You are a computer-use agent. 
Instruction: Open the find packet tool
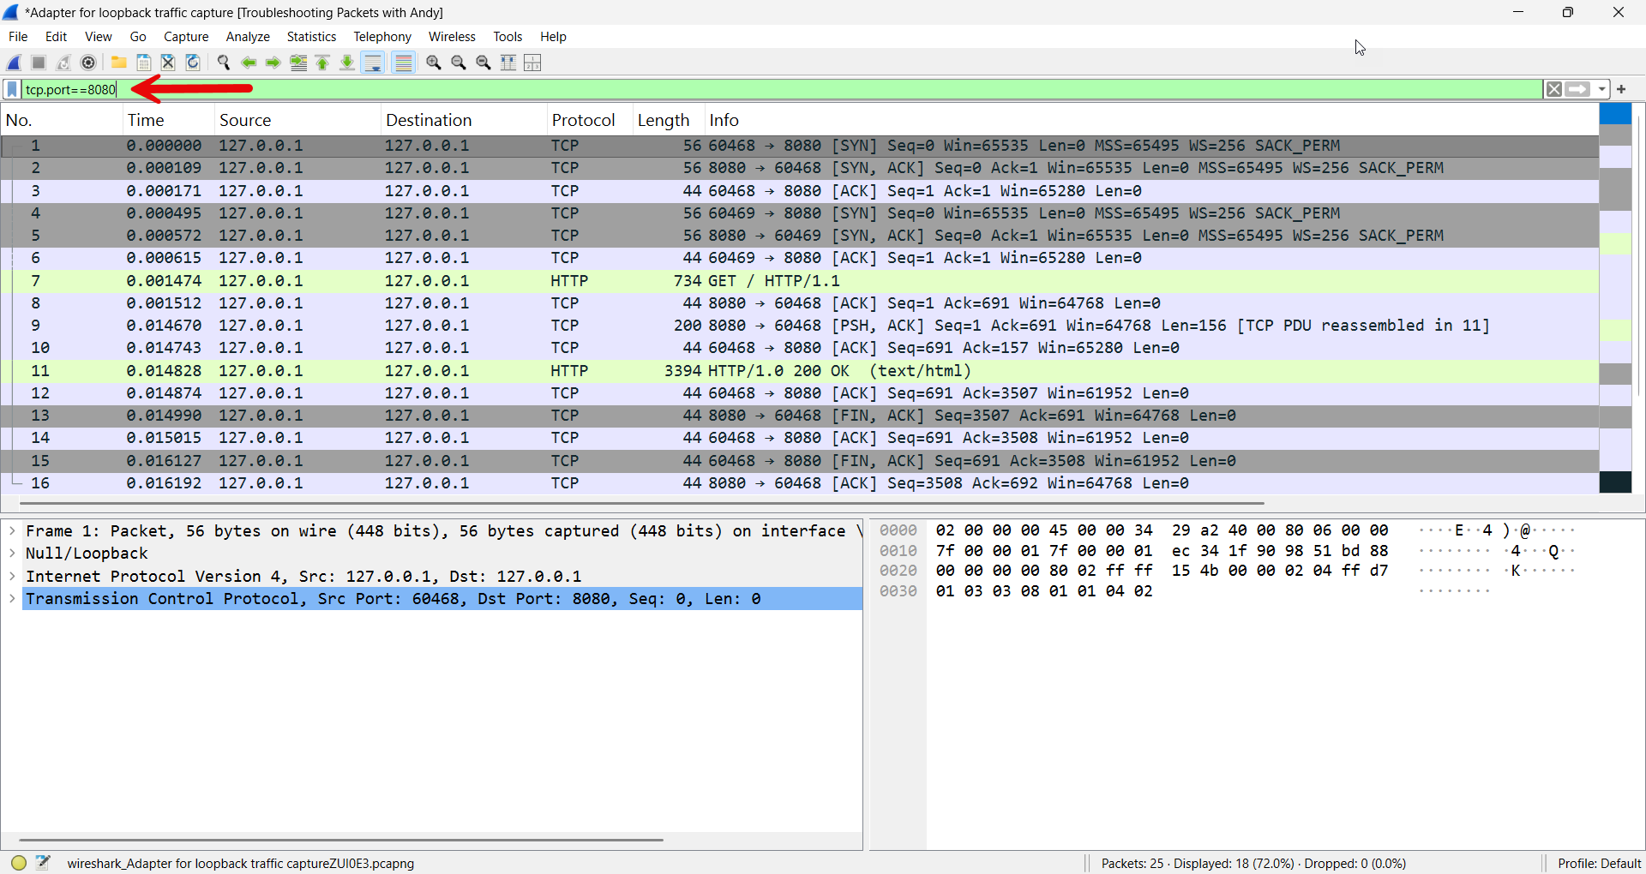(224, 63)
